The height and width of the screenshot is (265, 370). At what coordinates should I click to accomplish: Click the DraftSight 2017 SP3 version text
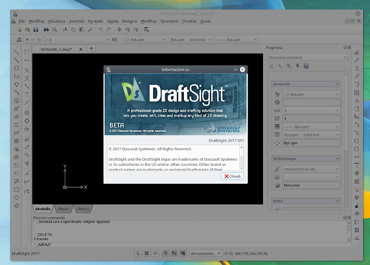click(x=226, y=141)
